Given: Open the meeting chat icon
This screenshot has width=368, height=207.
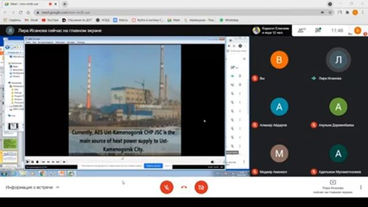Looking at the screenshot, I should coord(318,30).
